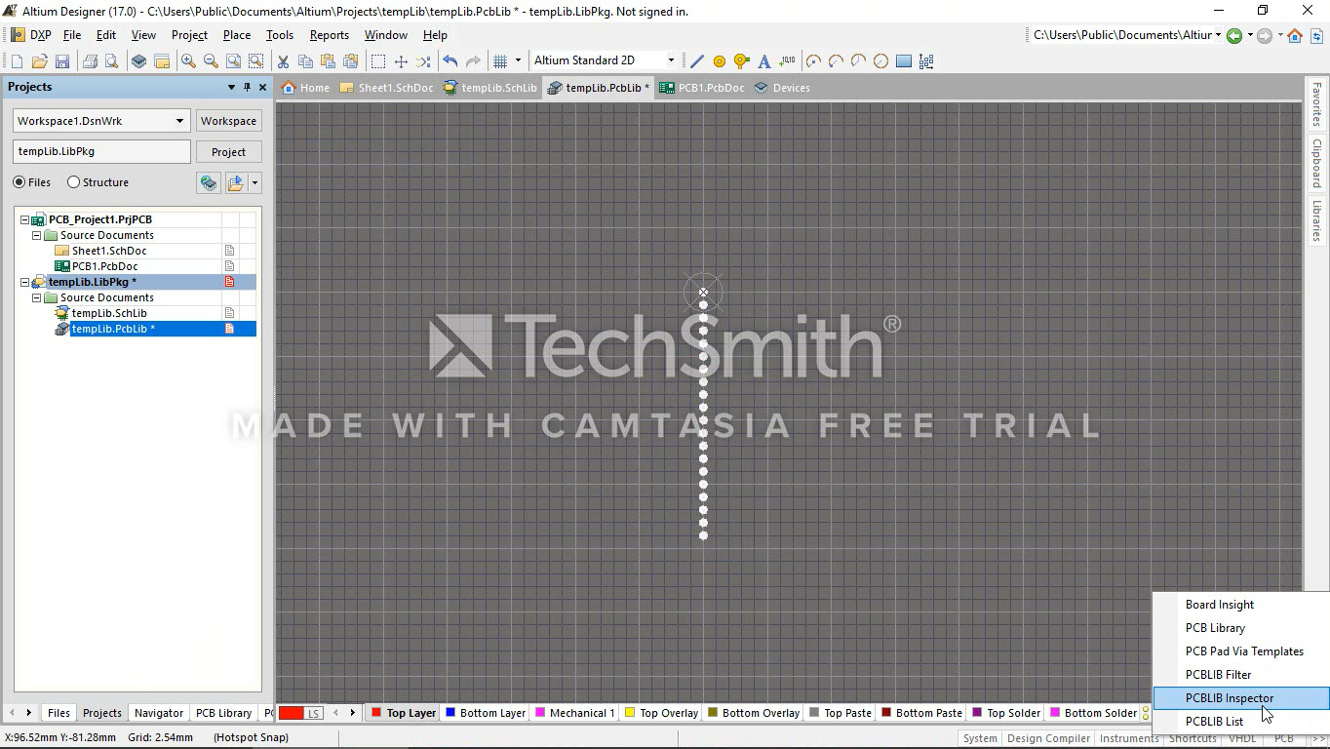
Task: Click the Place Full Circle tool
Action: [880, 61]
